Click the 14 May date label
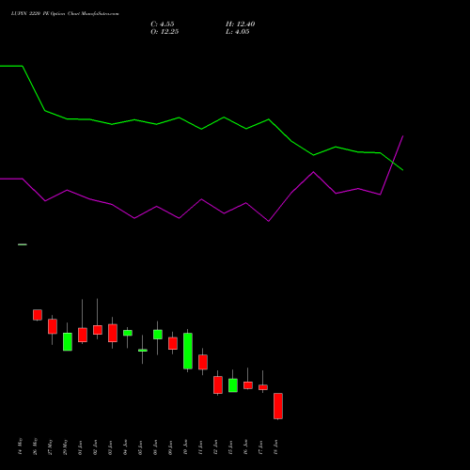Viewport: 470px width, 470px height. [20, 446]
